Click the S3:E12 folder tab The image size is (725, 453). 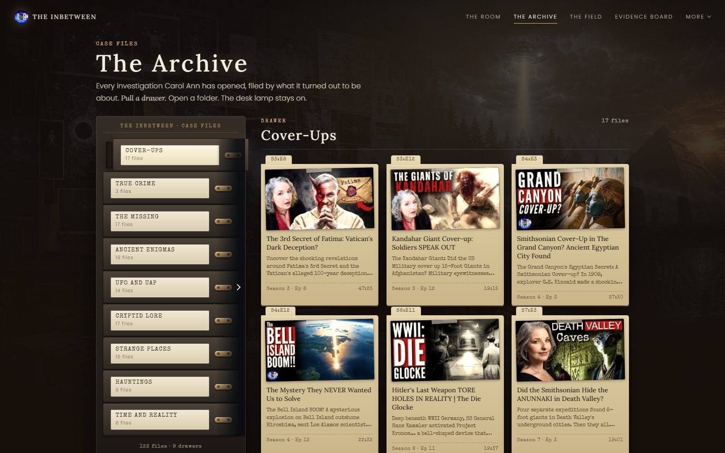pyautogui.click(x=406, y=159)
